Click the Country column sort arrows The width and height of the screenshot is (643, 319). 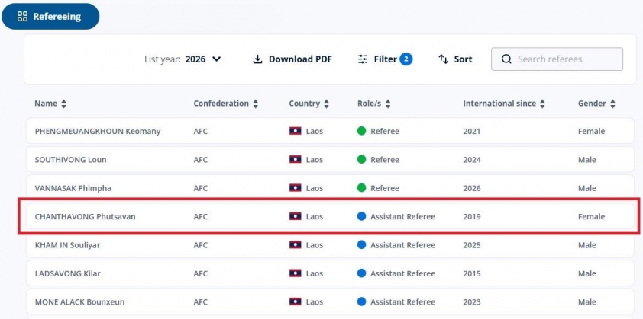coord(326,104)
